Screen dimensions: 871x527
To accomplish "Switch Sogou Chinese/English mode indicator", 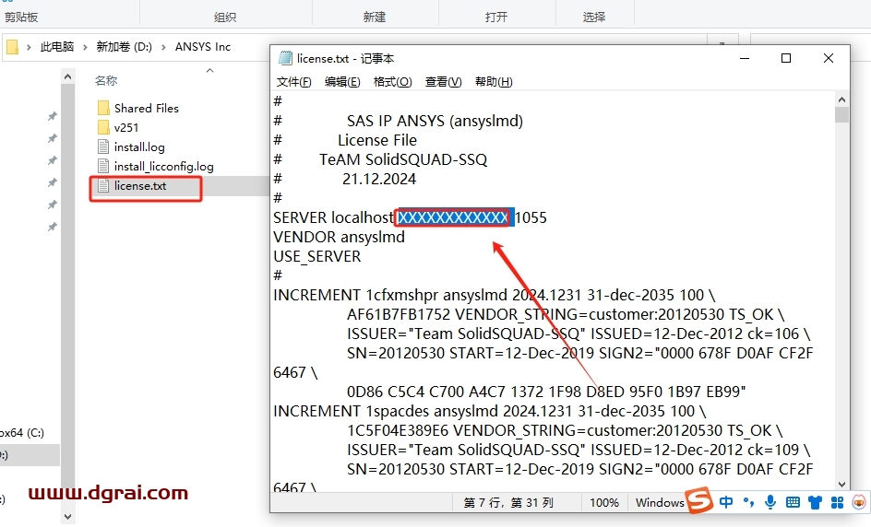I will (726, 502).
